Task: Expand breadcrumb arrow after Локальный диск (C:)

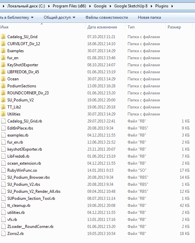Action: 49,6
